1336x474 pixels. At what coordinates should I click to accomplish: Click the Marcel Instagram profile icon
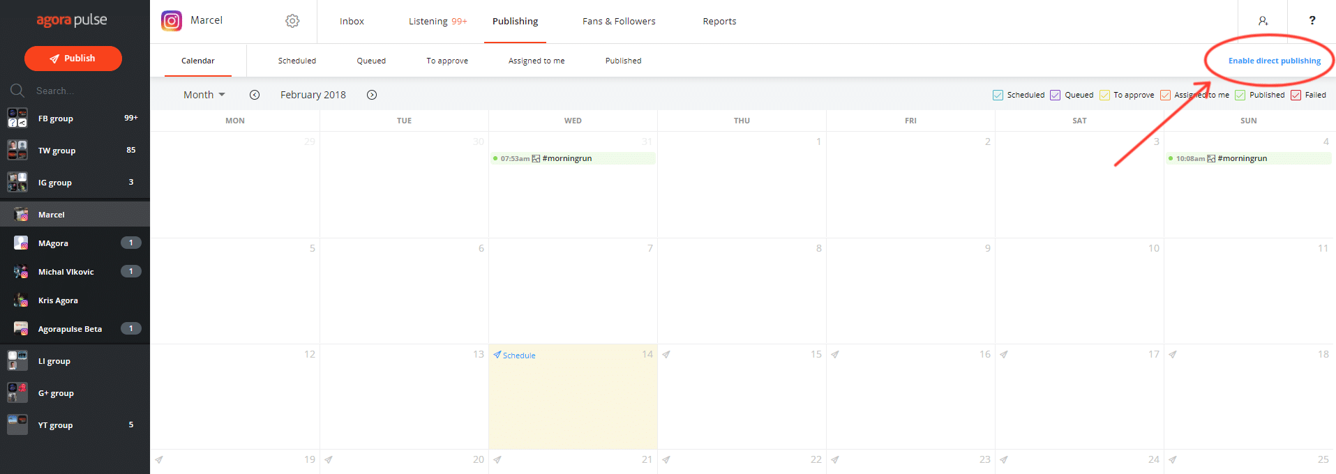(x=172, y=21)
